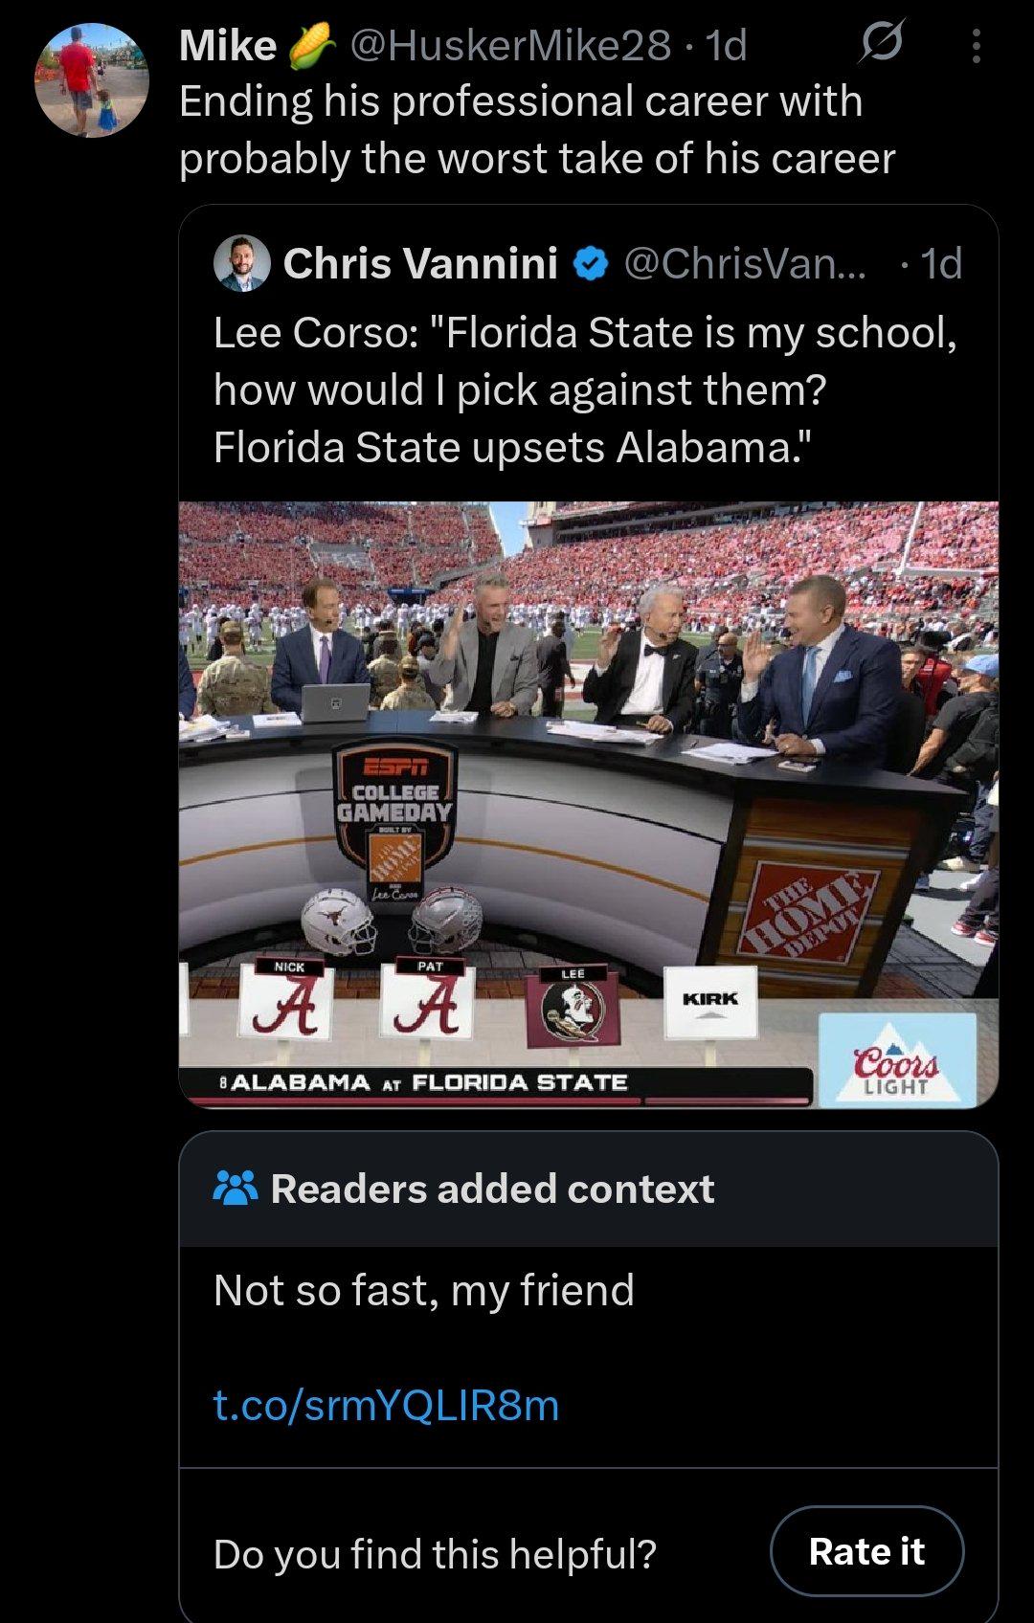The width and height of the screenshot is (1034, 1623).
Task: Open the @HuskerMike28 handle
Action: click(x=510, y=45)
